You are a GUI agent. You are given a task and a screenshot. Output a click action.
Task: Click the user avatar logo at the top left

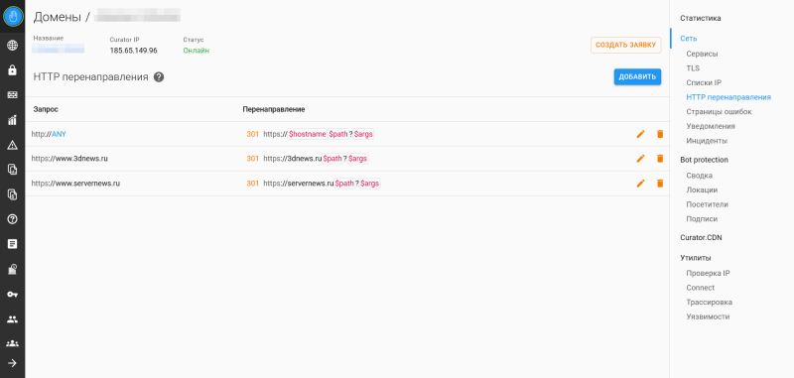[x=13, y=16]
